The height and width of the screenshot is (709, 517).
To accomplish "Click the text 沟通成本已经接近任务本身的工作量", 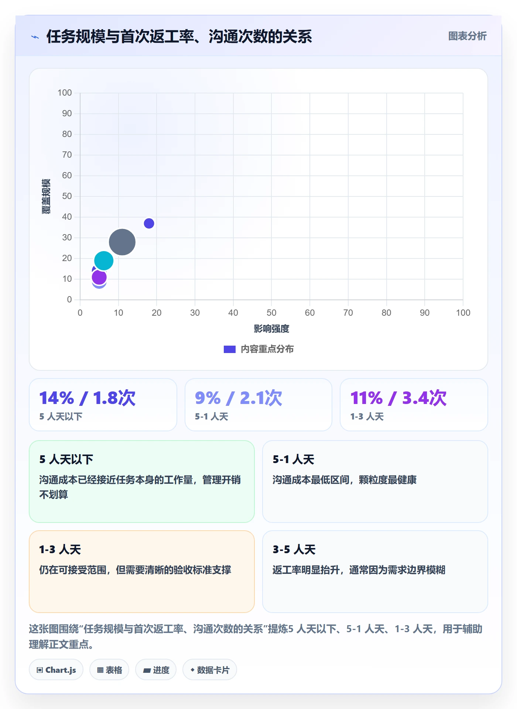I will point(116,480).
